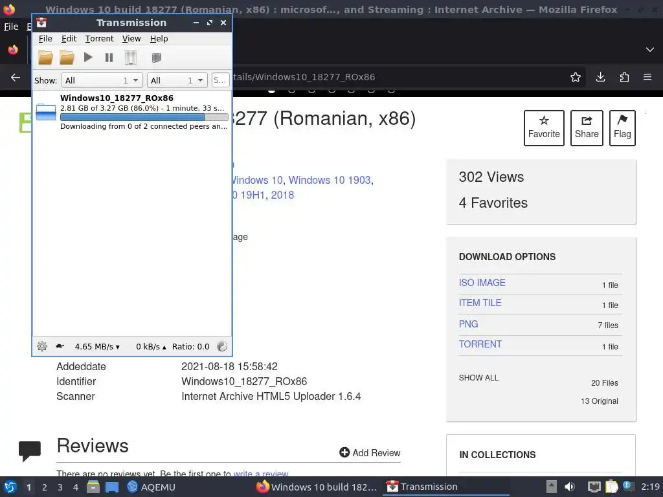Screen dimensions: 663x497
Task: Open the 'write a review' link
Action: (x=260, y=474)
